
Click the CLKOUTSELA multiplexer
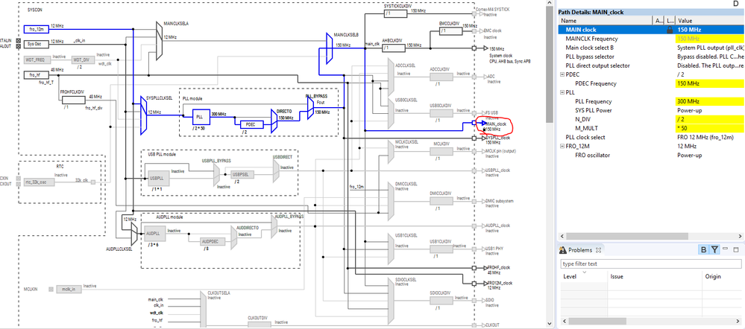[x=204, y=310]
